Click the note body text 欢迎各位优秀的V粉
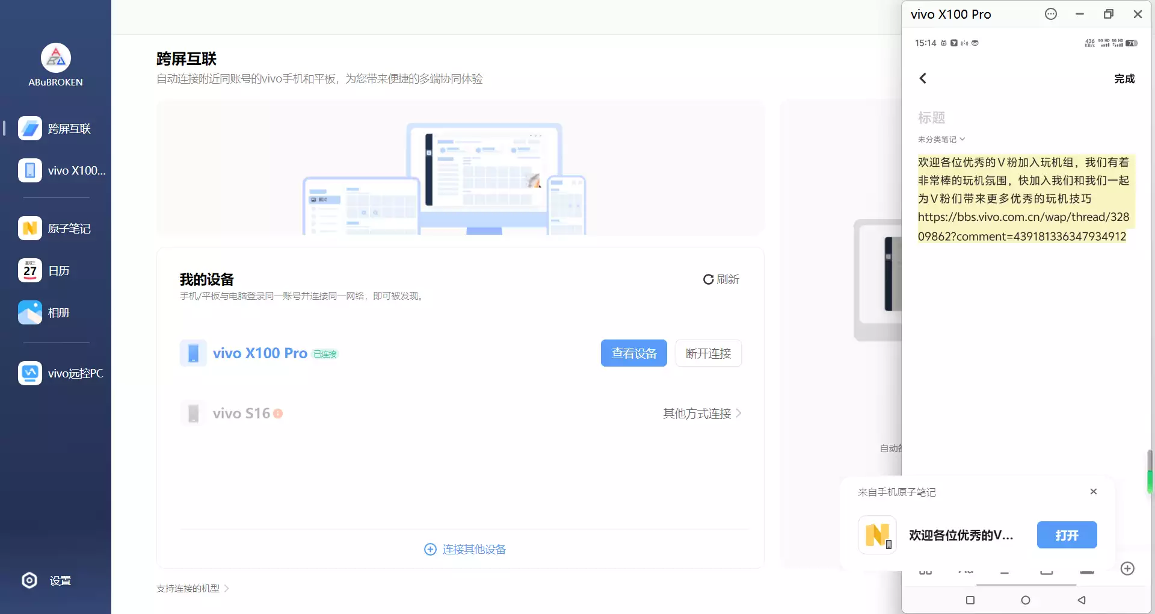The width and height of the screenshot is (1155, 614). click(x=1023, y=181)
